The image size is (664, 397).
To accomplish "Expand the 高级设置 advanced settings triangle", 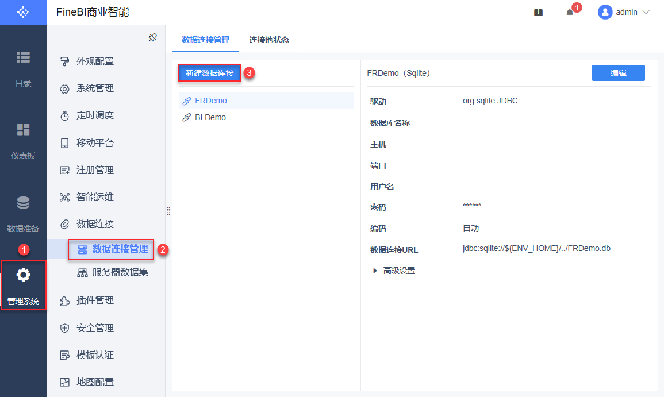I will tap(375, 271).
